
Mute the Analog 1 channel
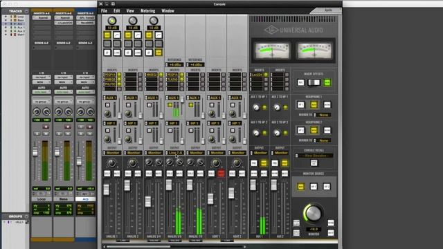coord(117,174)
